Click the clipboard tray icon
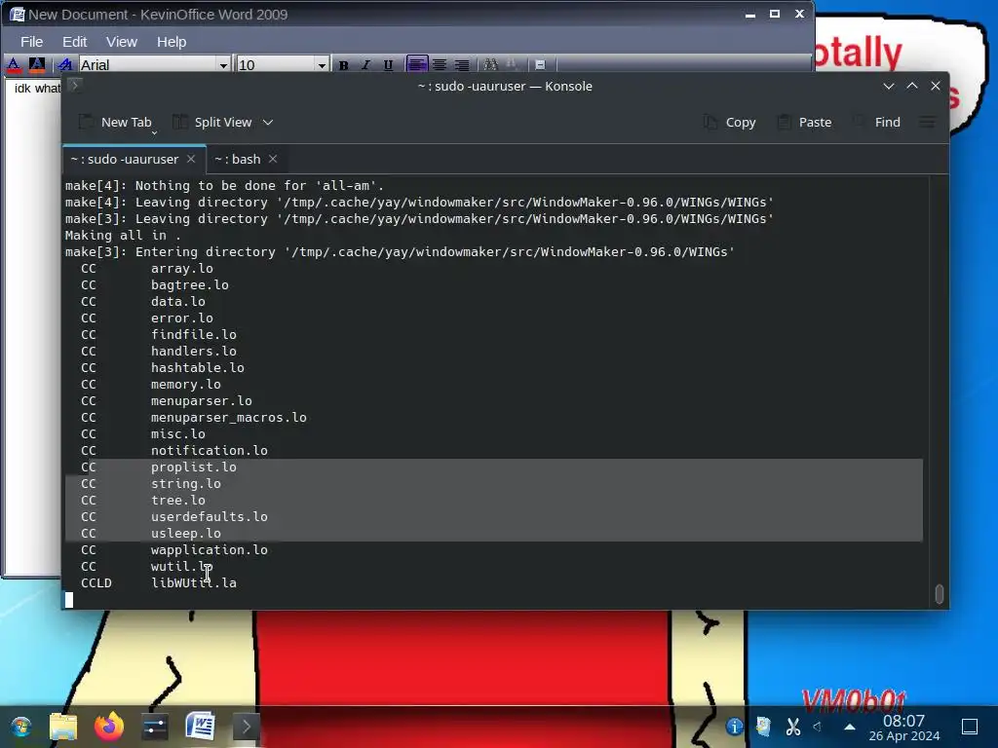This screenshot has width=998, height=748. (x=763, y=727)
